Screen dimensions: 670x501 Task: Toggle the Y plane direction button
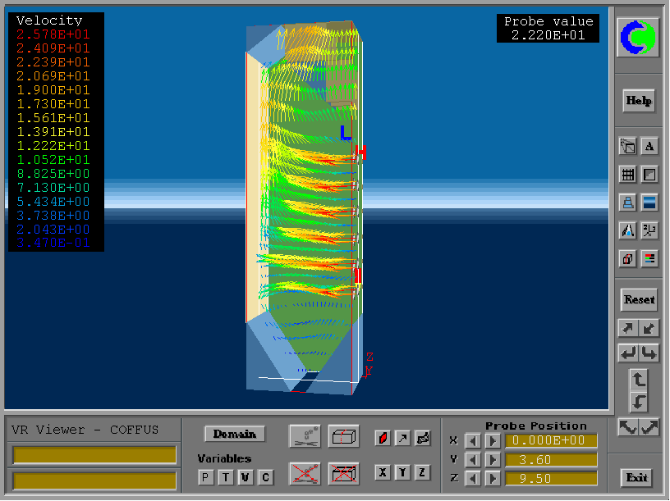coord(402,472)
